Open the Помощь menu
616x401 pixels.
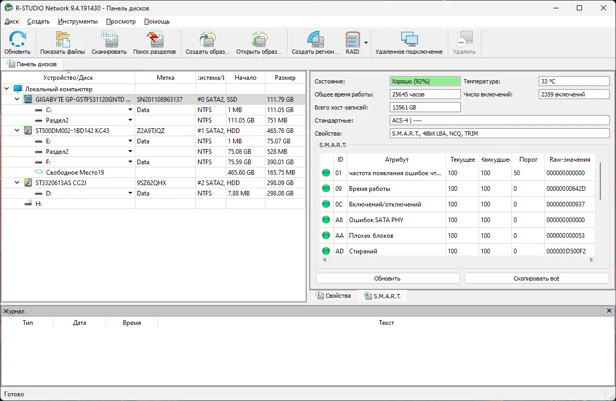click(157, 21)
